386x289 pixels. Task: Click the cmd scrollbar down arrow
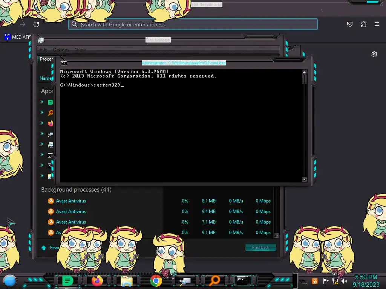tap(304, 179)
